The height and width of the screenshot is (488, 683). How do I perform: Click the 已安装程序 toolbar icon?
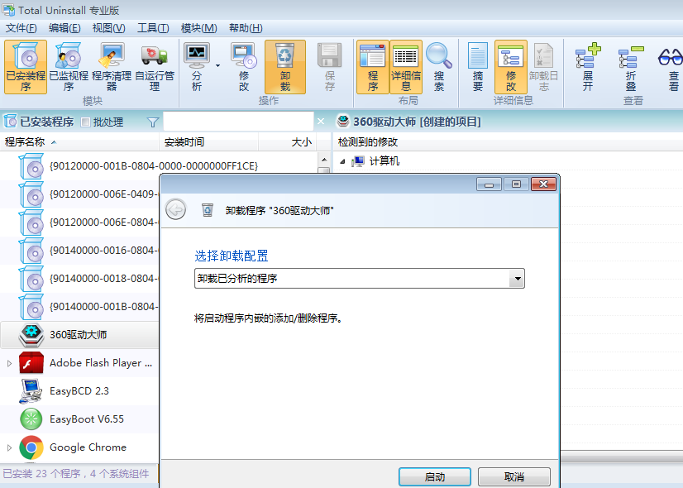[x=26, y=66]
